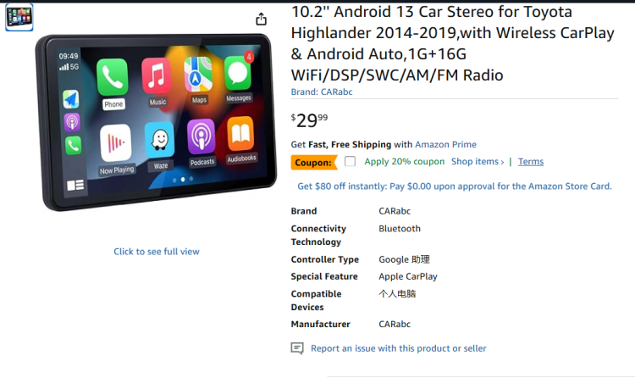Tick the Apply 20% coupon checkbox

[350, 161]
